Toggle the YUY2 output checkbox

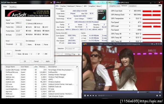click(x=27, y=27)
